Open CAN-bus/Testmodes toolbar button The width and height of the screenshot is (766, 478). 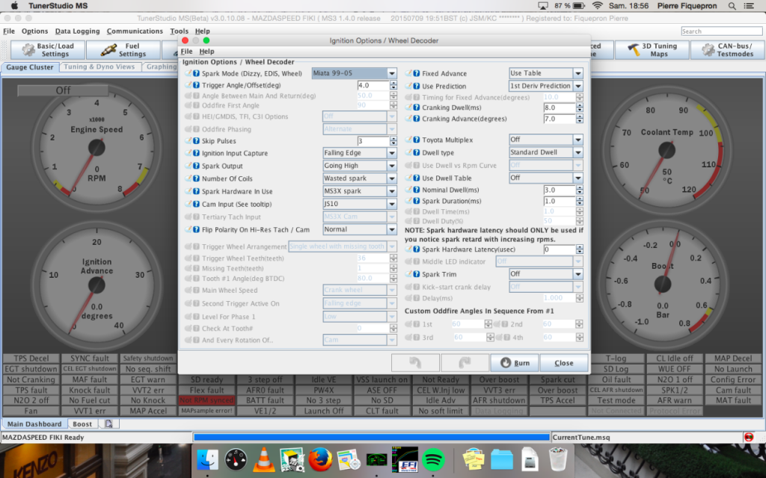click(x=727, y=50)
